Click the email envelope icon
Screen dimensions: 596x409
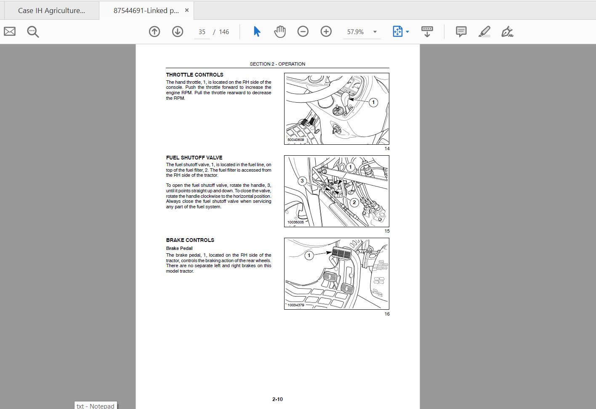pos(10,32)
